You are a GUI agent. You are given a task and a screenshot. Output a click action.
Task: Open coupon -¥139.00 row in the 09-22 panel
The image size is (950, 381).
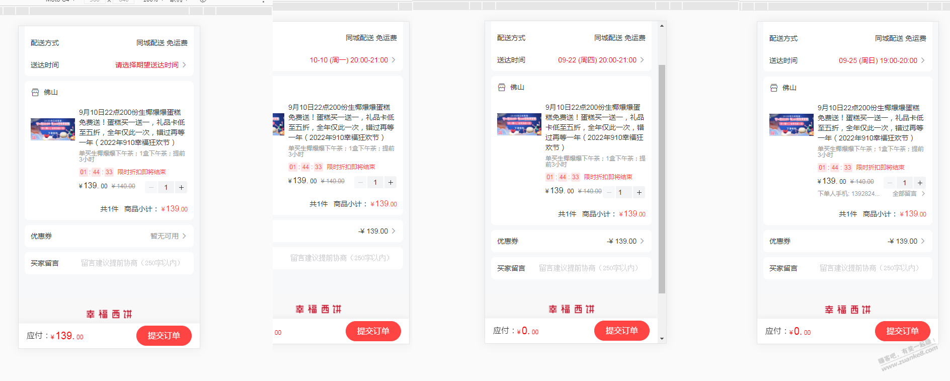click(x=571, y=241)
